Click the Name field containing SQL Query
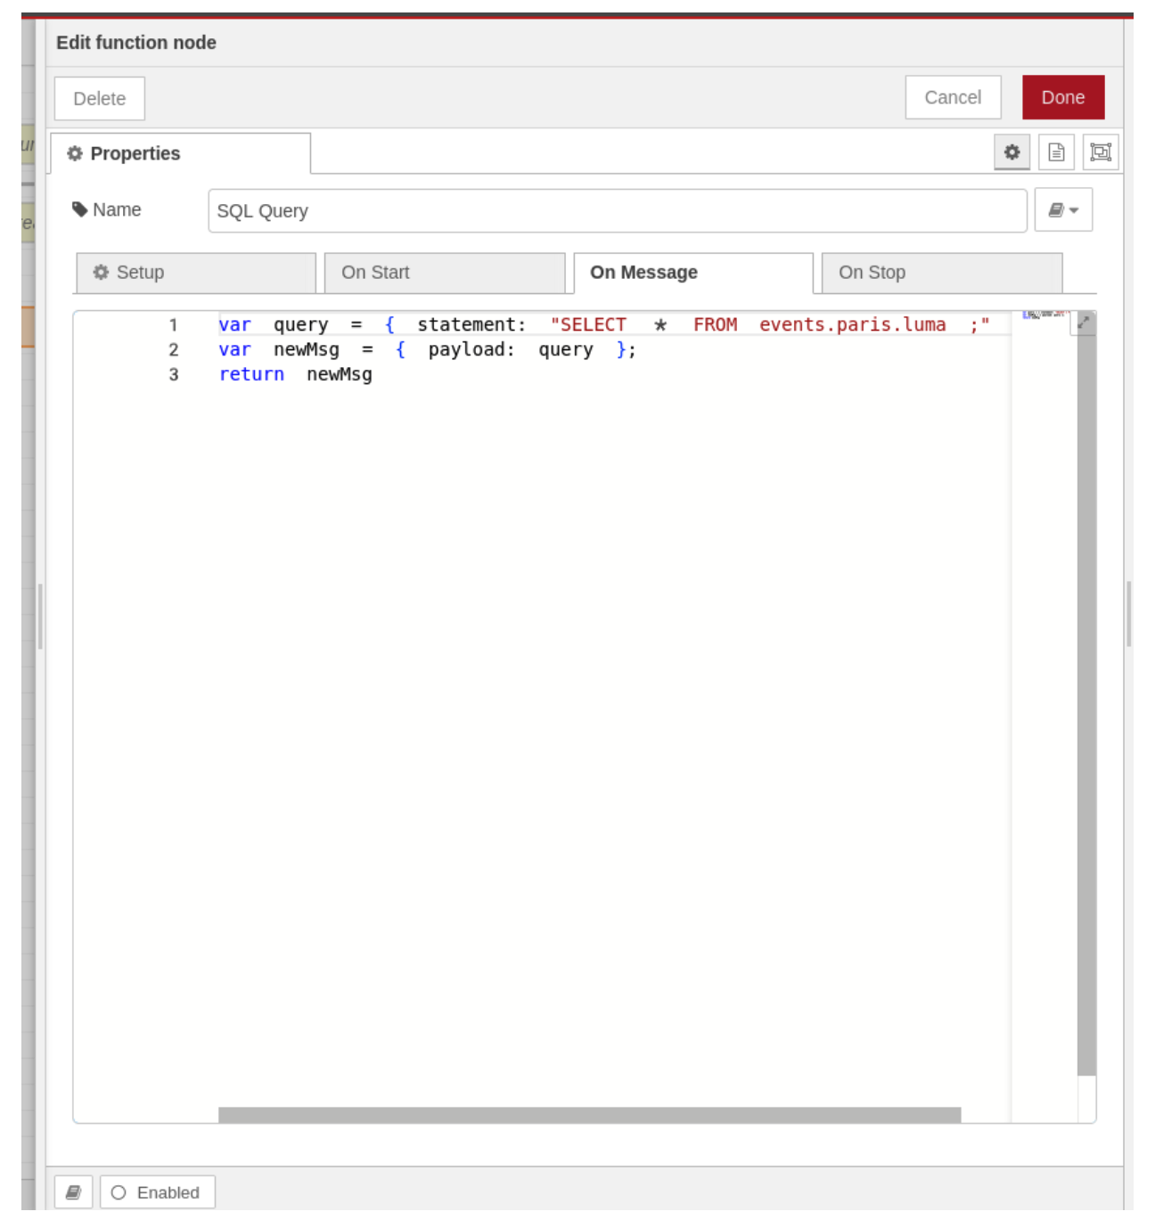Image resolution: width=1155 pixels, height=1228 pixels. [617, 211]
